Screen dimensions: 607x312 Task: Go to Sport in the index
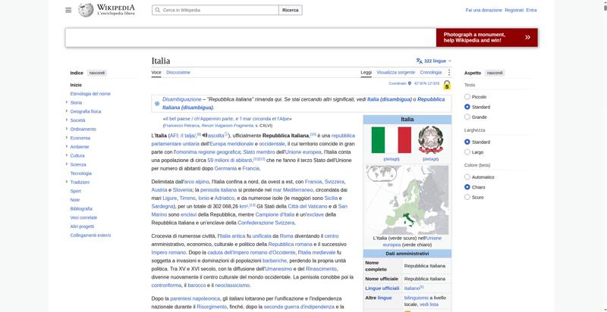pyautogui.click(x=75, y=191)
